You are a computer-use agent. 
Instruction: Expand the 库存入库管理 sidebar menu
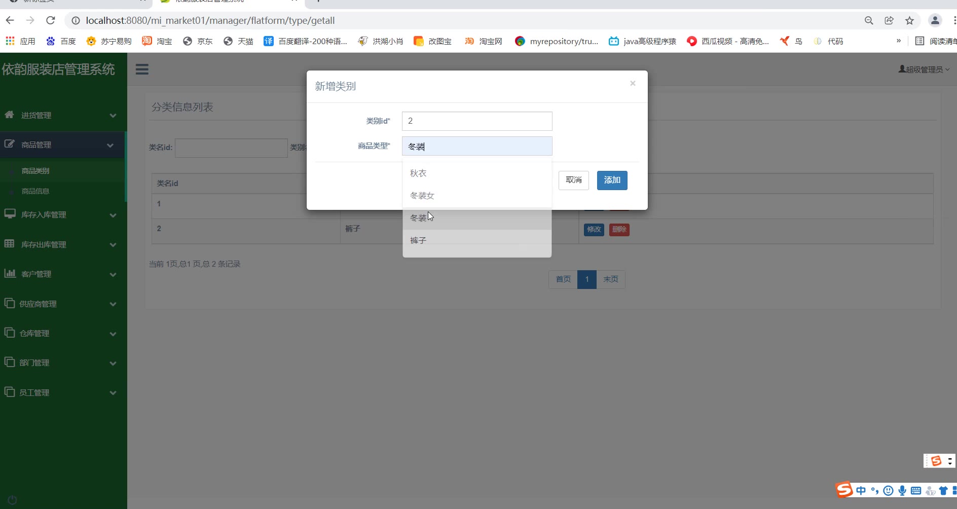click(62, 214)
